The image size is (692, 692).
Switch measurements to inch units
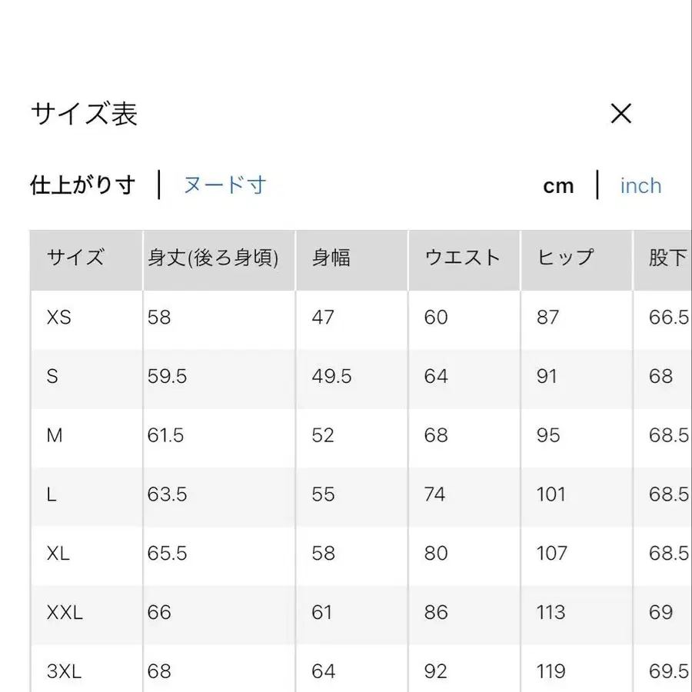(x=640, y=185)
